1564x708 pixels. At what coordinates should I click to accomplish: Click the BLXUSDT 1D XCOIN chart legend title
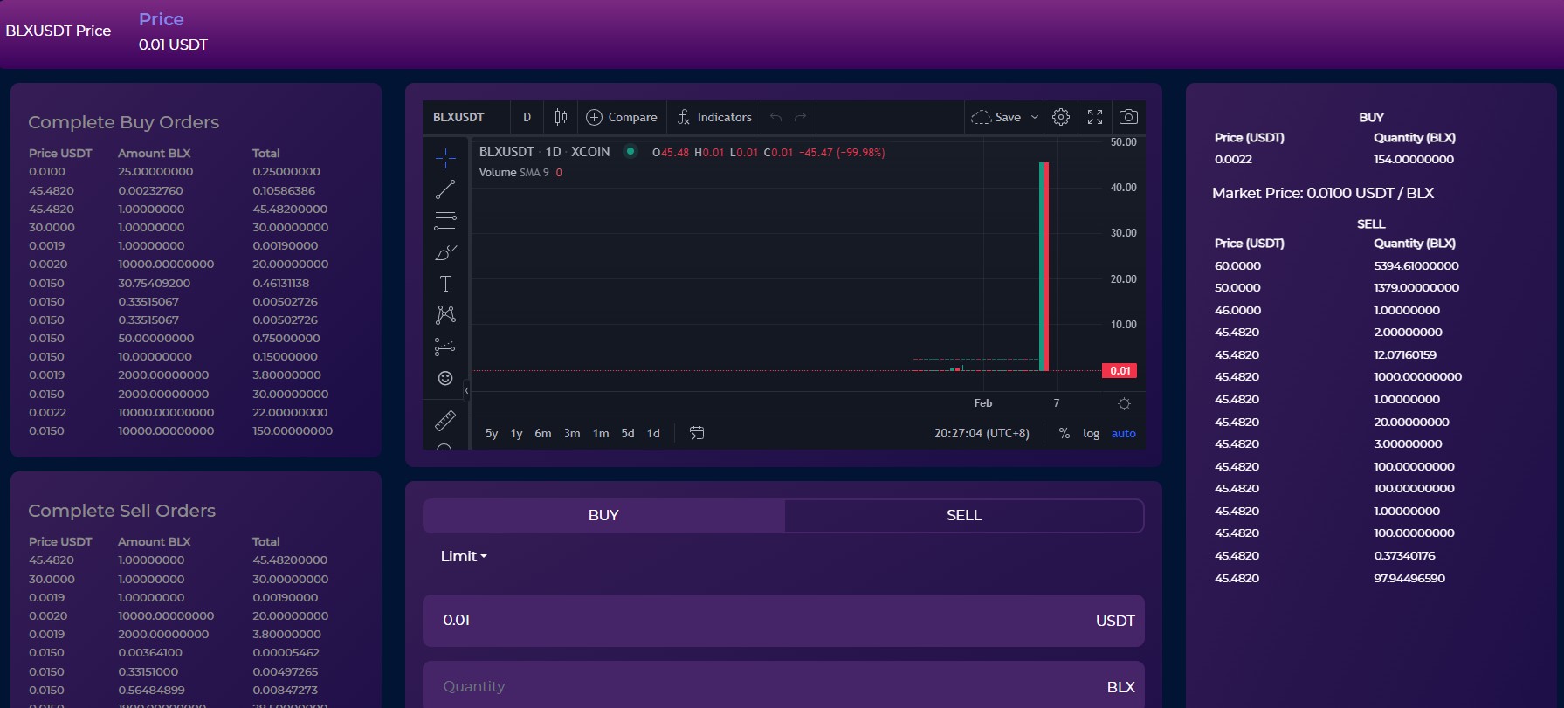coord(544,152)
